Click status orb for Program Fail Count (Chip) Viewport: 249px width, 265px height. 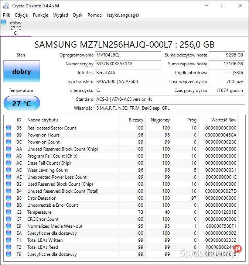[x=8, y=156]
